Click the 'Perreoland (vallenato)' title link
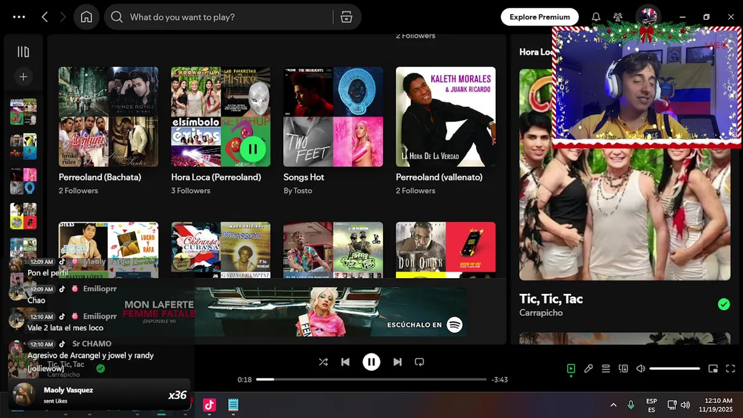 click(x=439, y=177)
